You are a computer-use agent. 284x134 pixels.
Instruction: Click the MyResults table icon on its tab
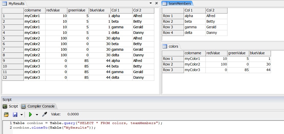[x=5, y=3]
